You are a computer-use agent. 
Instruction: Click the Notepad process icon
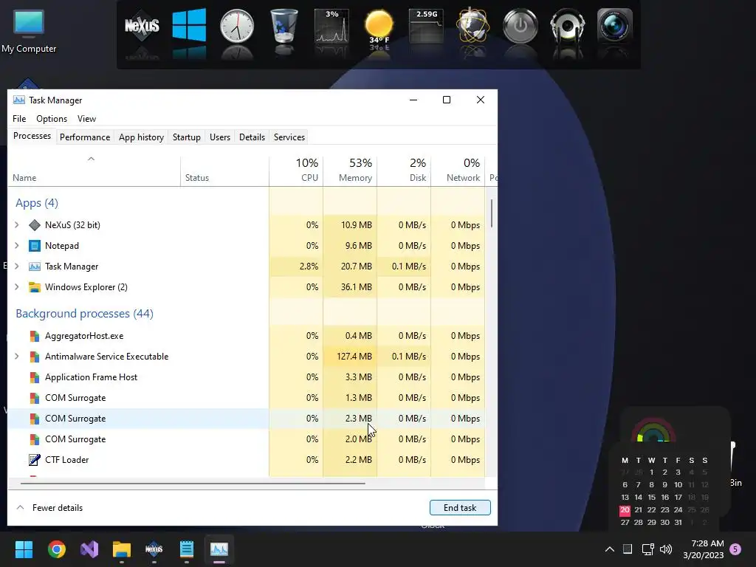(34, 245)
